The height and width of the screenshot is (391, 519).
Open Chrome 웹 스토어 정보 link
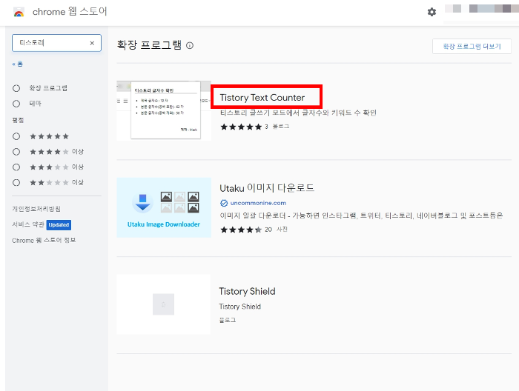(44, 240)
